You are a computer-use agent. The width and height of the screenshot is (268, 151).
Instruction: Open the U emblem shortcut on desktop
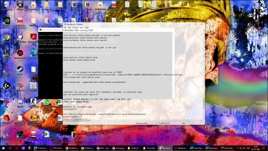pyautogui.click(x=33, y=86)
